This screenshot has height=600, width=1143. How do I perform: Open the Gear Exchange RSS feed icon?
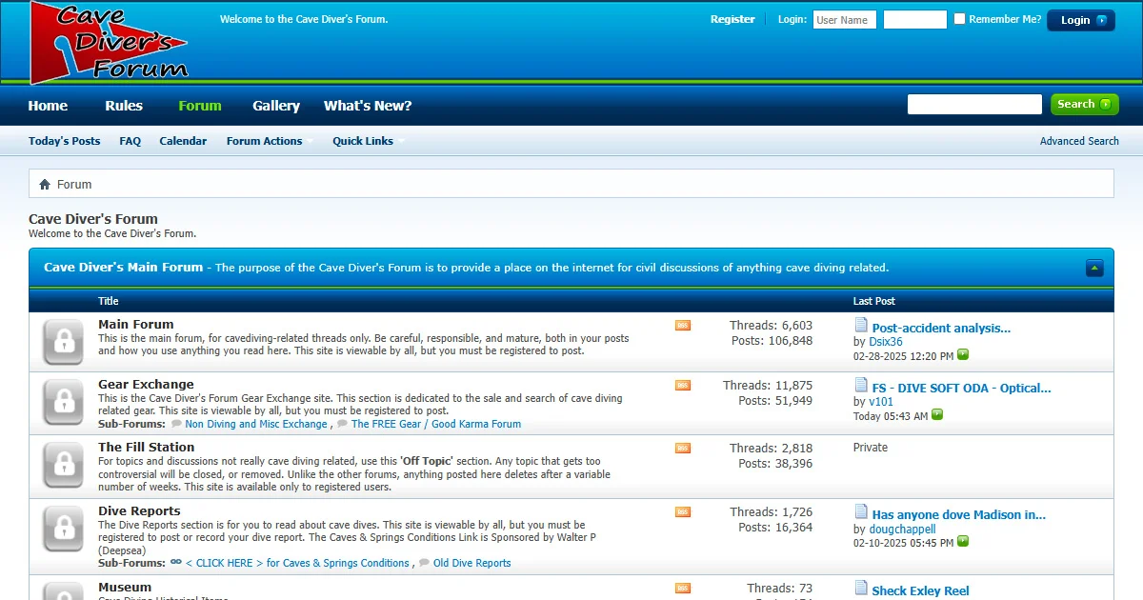tap(683, 386)
